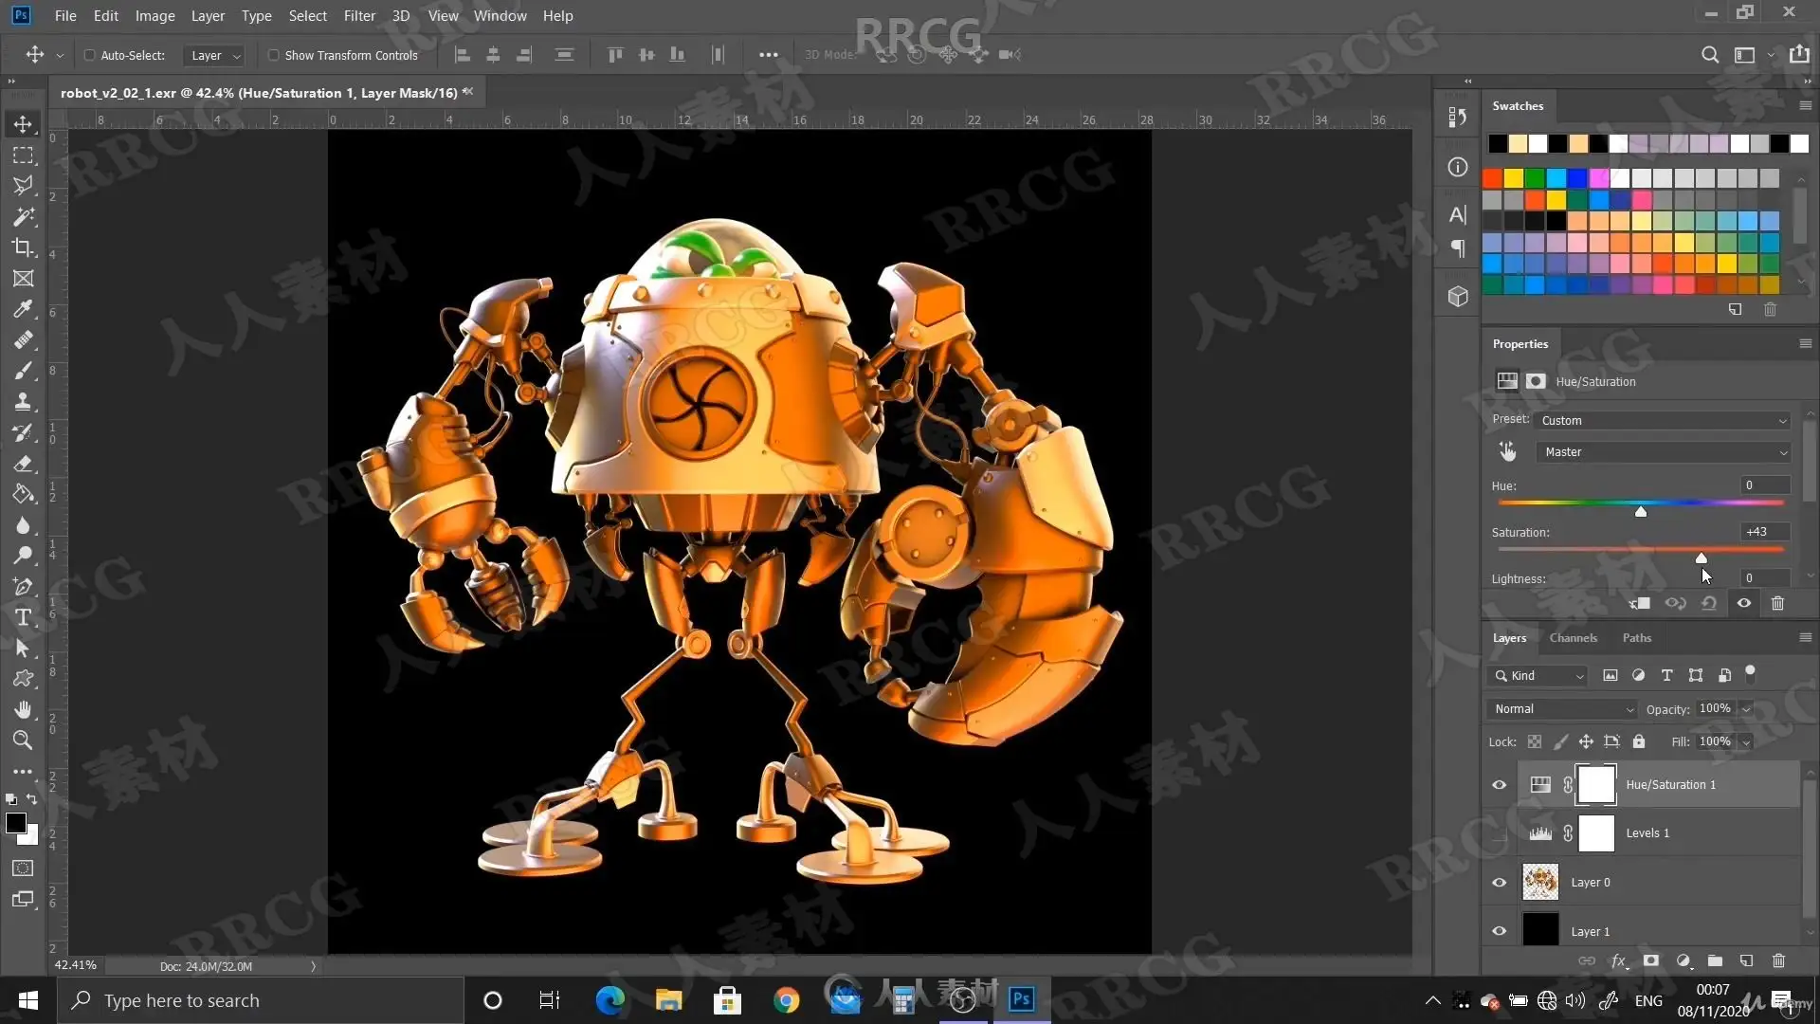Image resolution: width=1820 pixels, height=1024 pixels.
Task: Expand the Master channel dropdown
Action: [x=1663, y=452]
